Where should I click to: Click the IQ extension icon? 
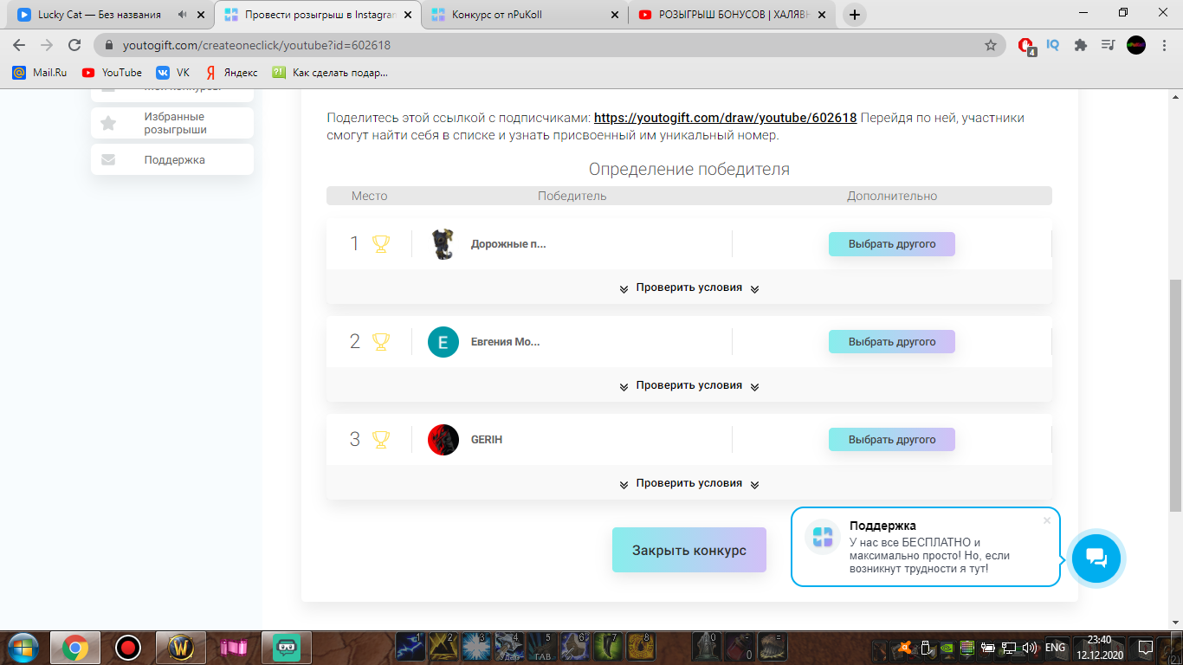1051,44
